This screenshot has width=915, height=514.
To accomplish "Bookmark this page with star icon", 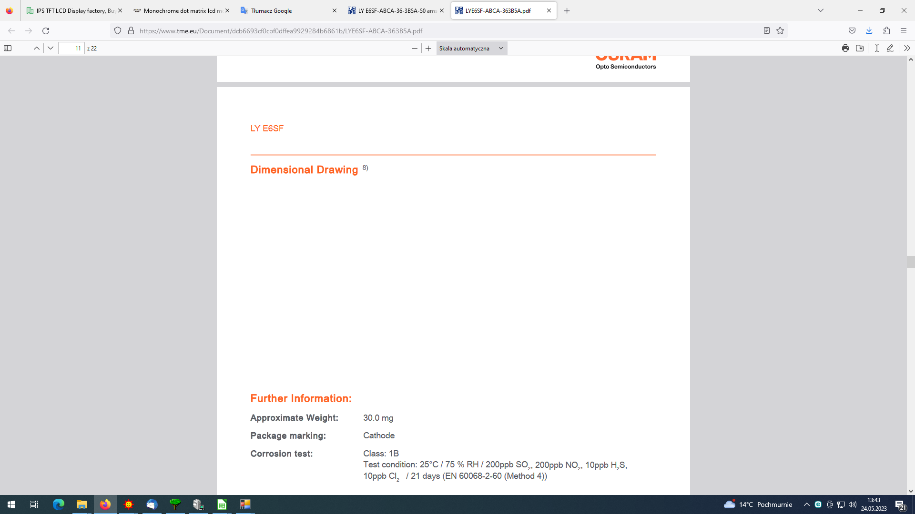I will pos(780,30).
